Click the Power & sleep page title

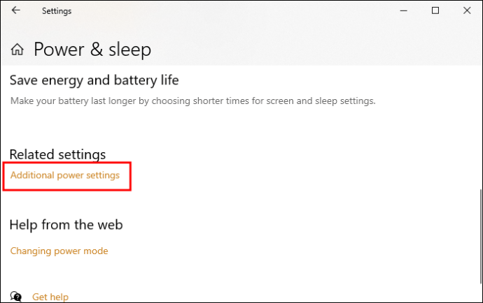pyautogui.click(x=92, y=50)
